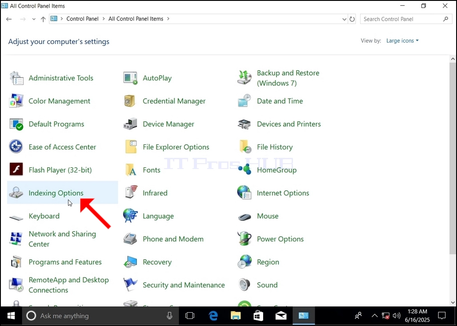Open the Keyboard icon
The height and width of the screenshot is (326, 457).
16,217
